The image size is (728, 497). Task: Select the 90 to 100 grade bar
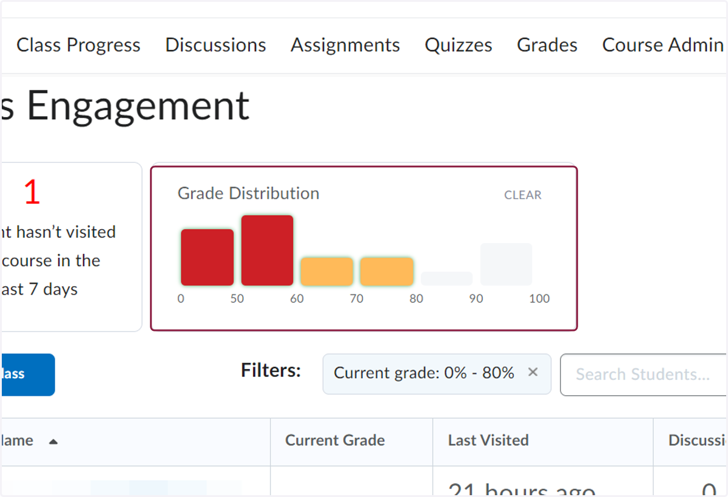tap(506, 264)
